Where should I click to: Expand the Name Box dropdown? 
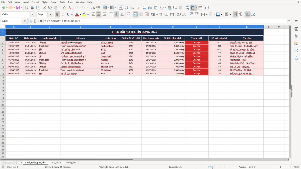(x=25, y=21)
